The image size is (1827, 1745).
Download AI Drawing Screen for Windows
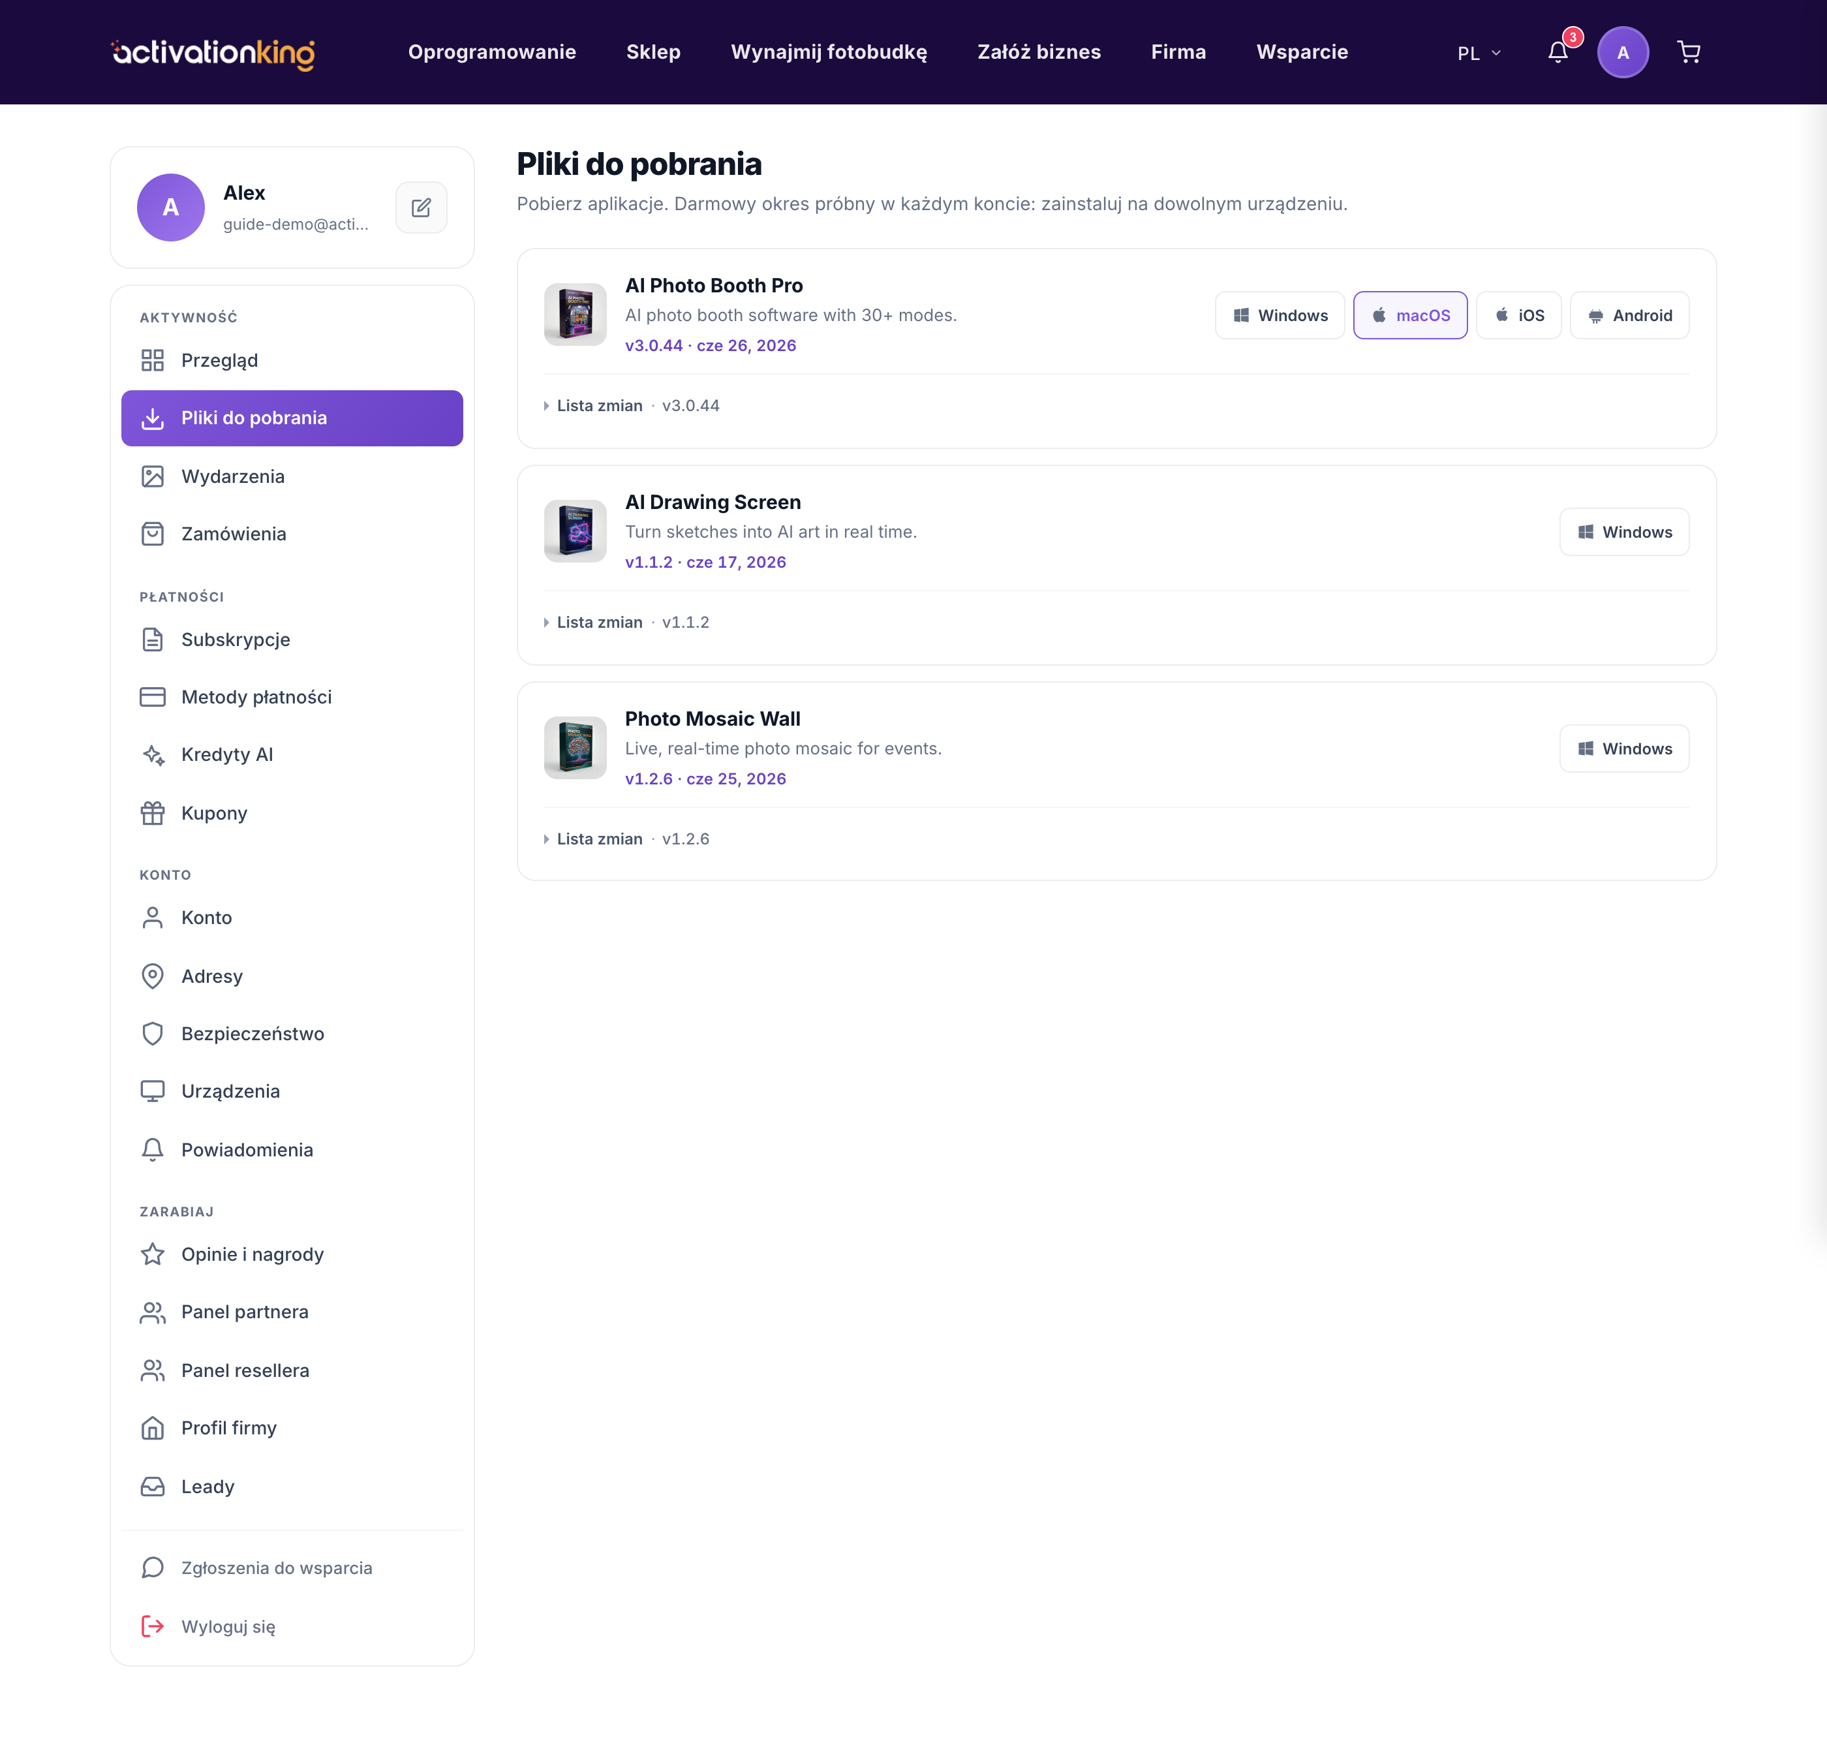(1624, 532)
